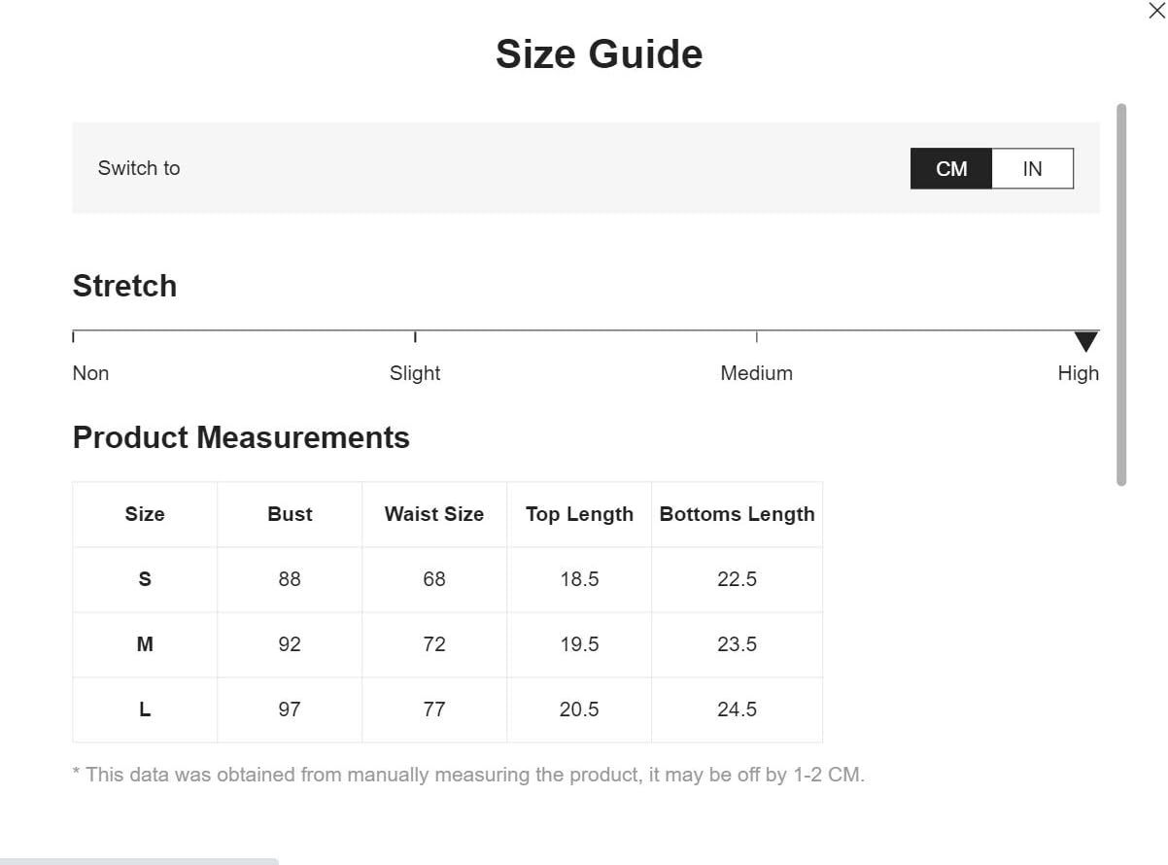Click the Product Measurements heading
Image resolution: width=1168 pixels, height=865 pixels.
coord(241,437)
